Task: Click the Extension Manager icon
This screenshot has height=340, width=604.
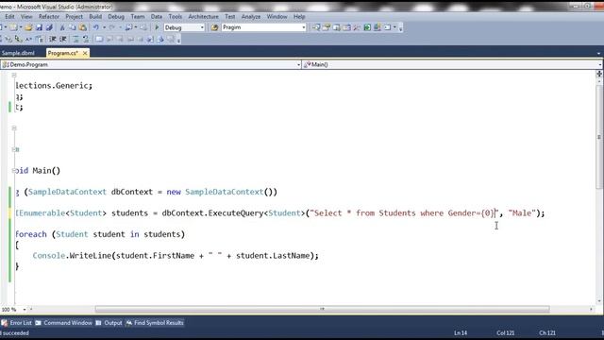Action: (x=377, y=27)
